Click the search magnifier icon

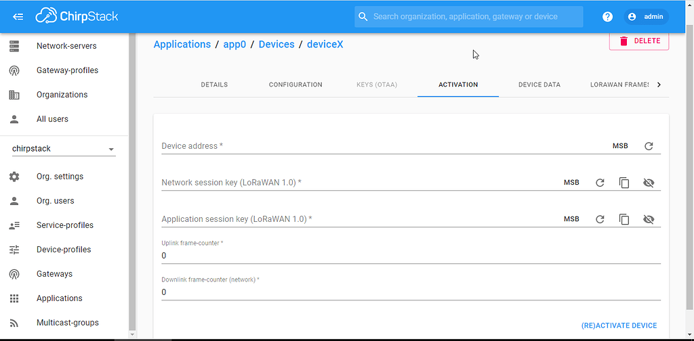pyautogui.click(x=363, y=17)
